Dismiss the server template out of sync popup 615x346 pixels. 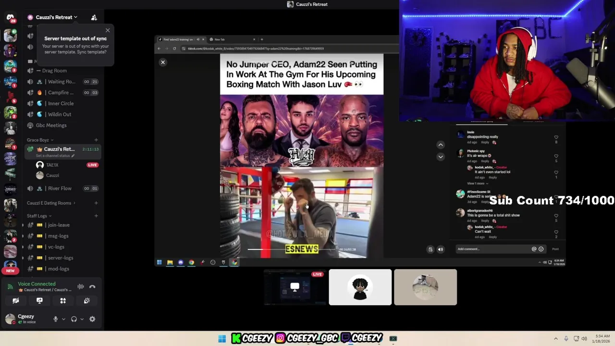(x=108, y=30)
